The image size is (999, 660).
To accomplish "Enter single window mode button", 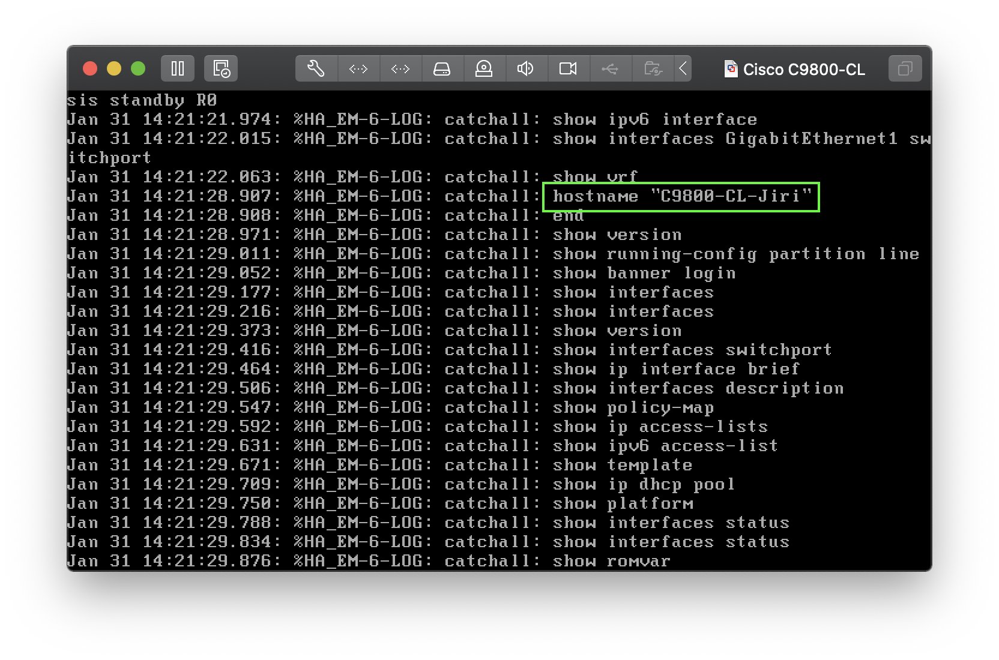I will point(905,68).
